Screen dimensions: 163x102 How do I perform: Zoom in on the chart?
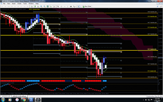pos(41,7)
